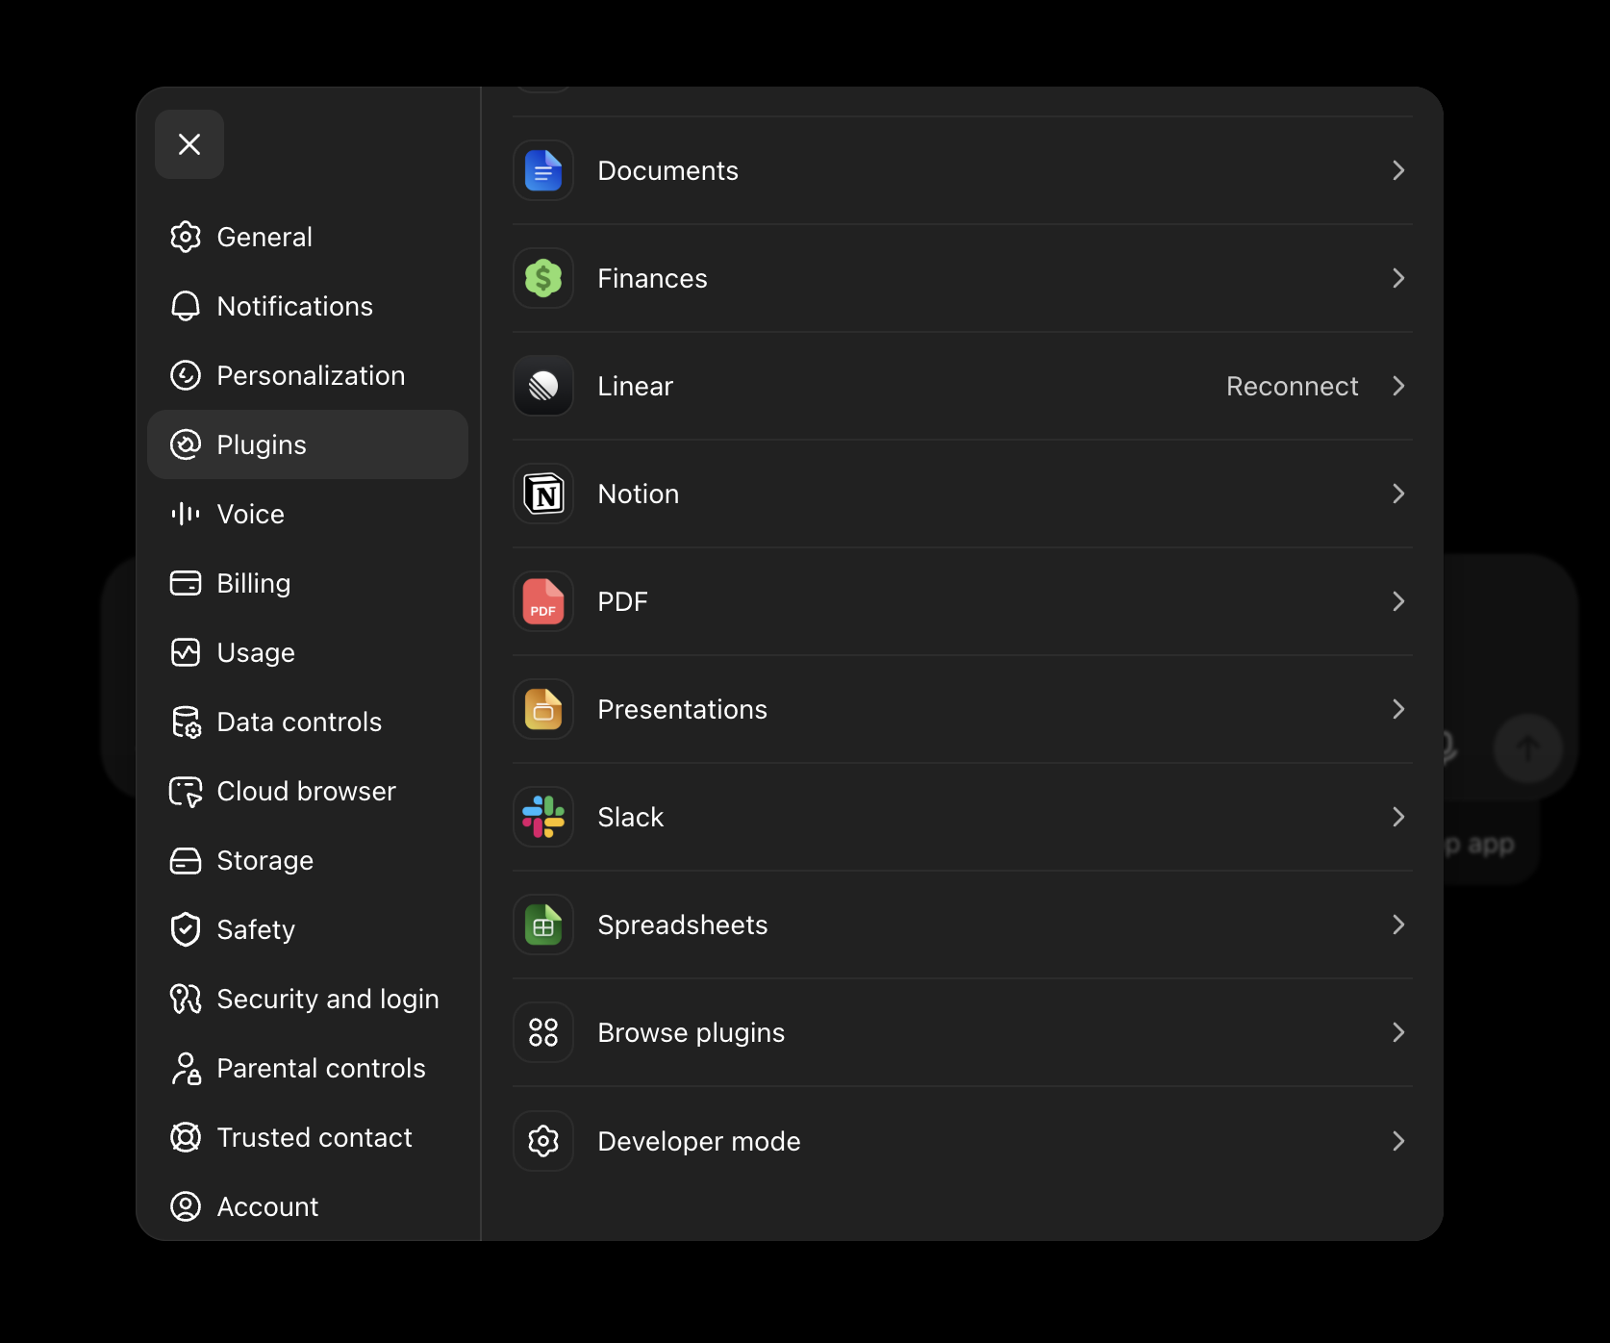The height and width of the screenshot is (1343, 1610).
Task: Click the General gear icon in sidebar
Action: pos(186,237)
